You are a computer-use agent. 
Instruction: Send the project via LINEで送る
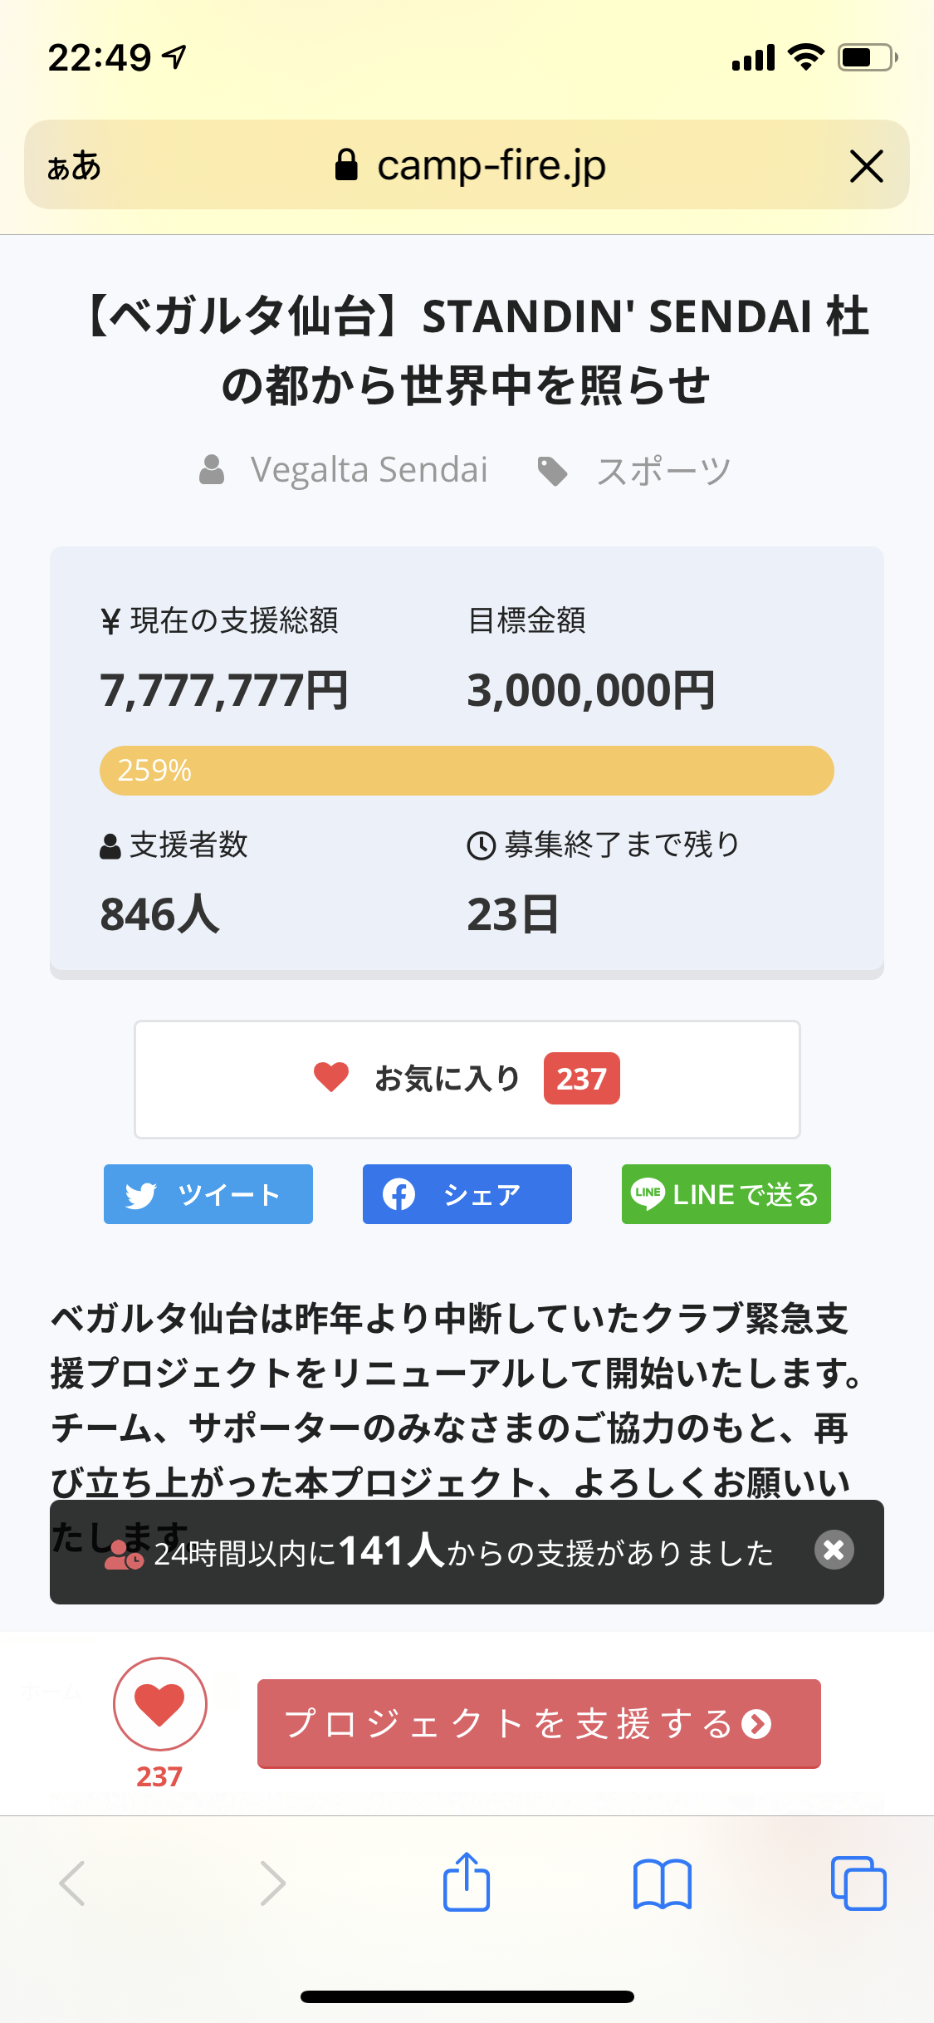pyautogui.click(x=726, y=1194)
